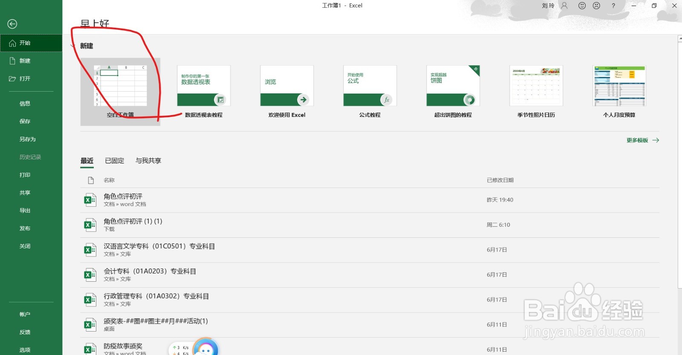Open the 个人月度预算 template

619,92
